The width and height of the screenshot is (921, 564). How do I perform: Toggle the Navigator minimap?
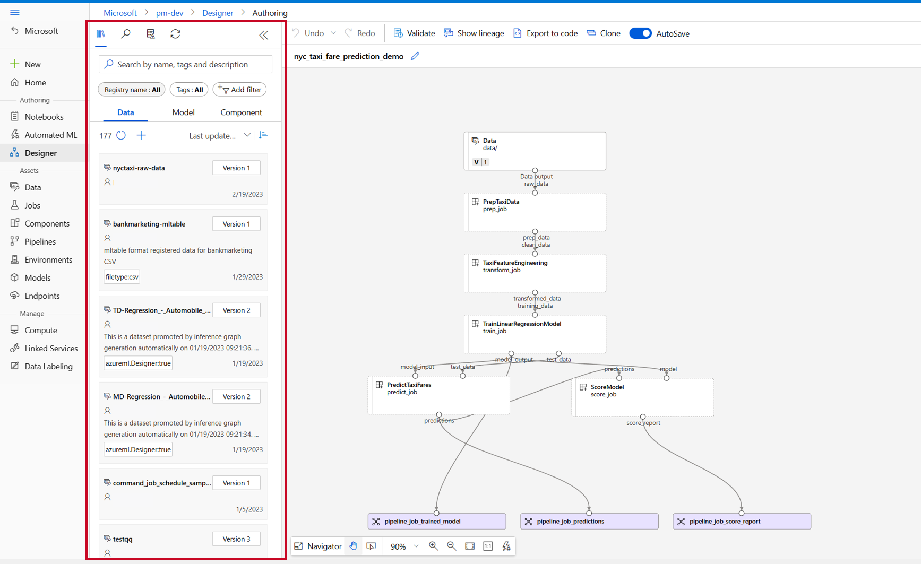(318, 546)
